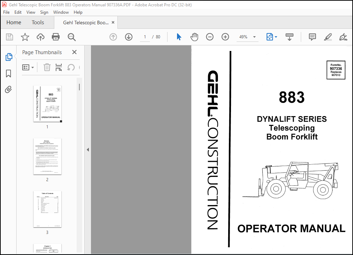Open the View menu
This screenshot has height=255, width=353.
[x=31, y=12]
